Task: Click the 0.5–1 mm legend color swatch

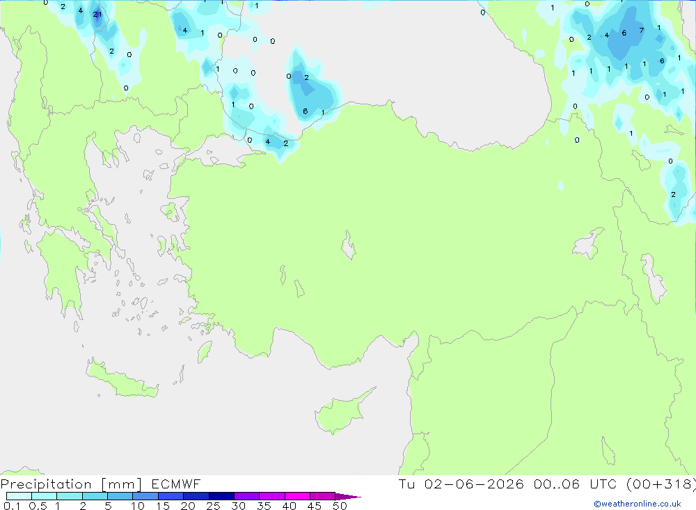Action: point(44,496)
